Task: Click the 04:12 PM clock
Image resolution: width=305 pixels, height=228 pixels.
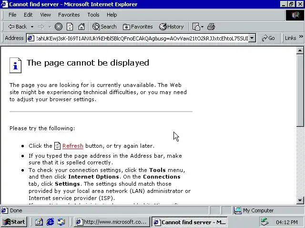Action: pyautogui.click(x=287, y=222)
